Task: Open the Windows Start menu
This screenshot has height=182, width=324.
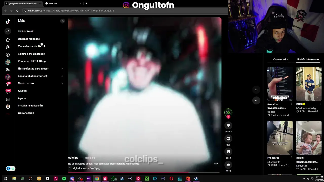Action: point(6,179)
